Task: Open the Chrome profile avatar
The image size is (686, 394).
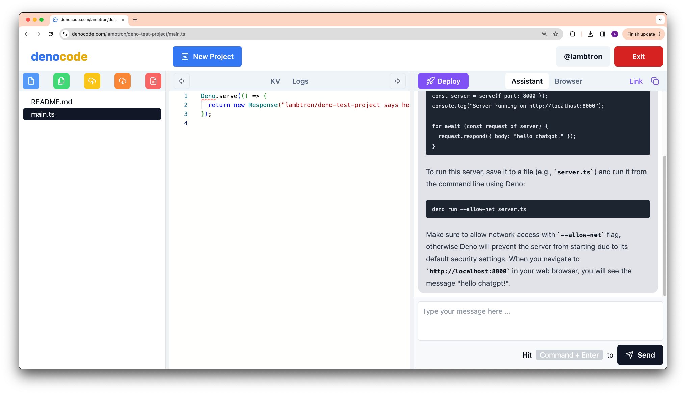Action: tap(615, 34)
